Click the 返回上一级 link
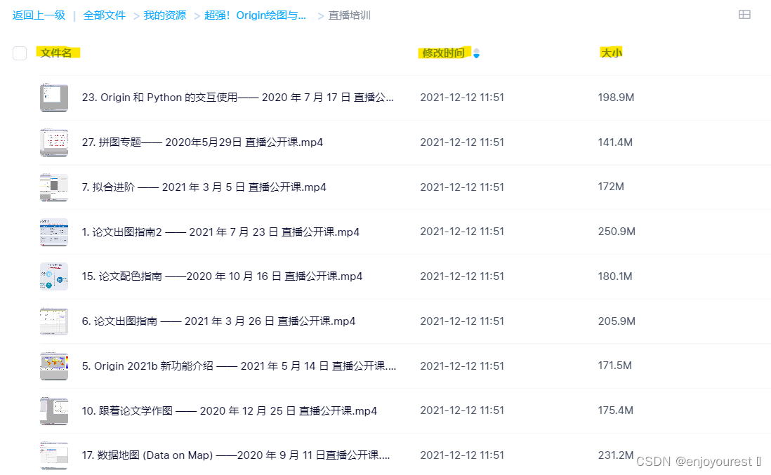Viewport: 771px width, 475px height. tap(38, 15)
